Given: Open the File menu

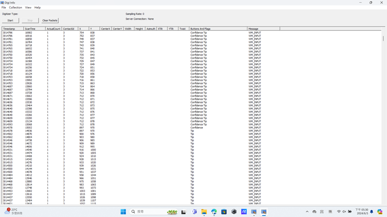Looking at the screenshot, I should tap(4, 7).
